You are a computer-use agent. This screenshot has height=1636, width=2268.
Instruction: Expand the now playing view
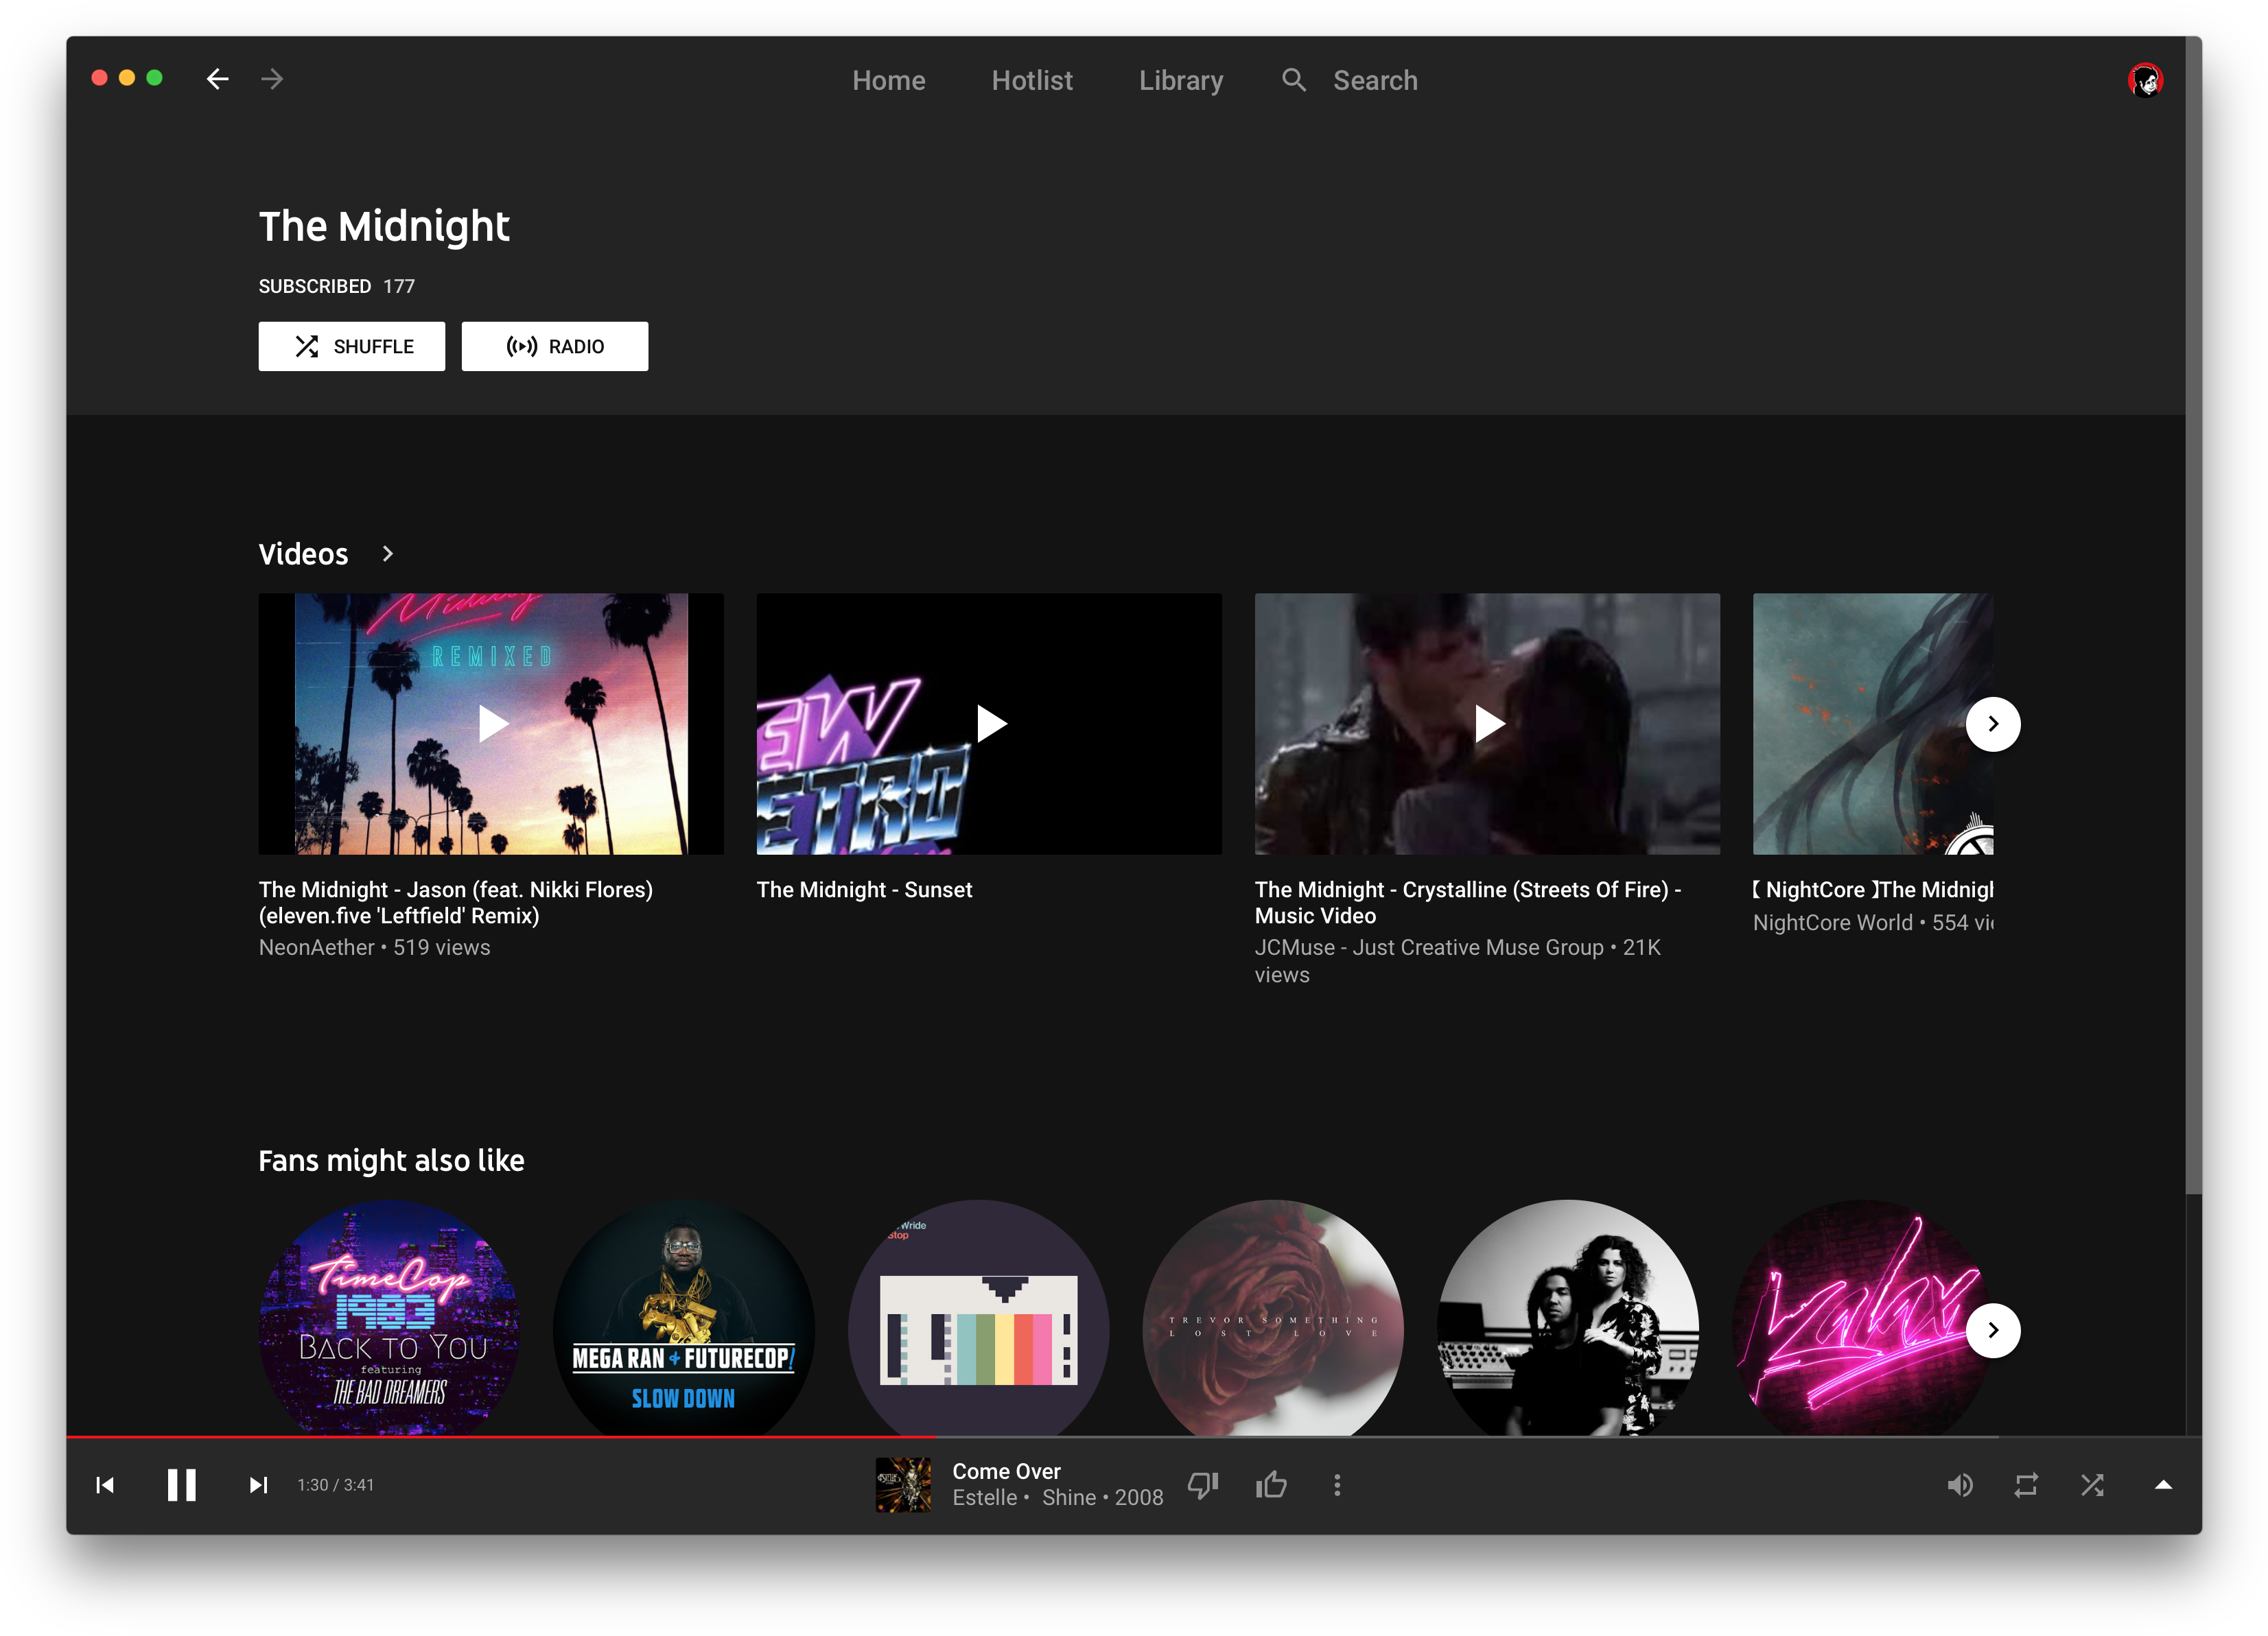pos(2161,1484)
